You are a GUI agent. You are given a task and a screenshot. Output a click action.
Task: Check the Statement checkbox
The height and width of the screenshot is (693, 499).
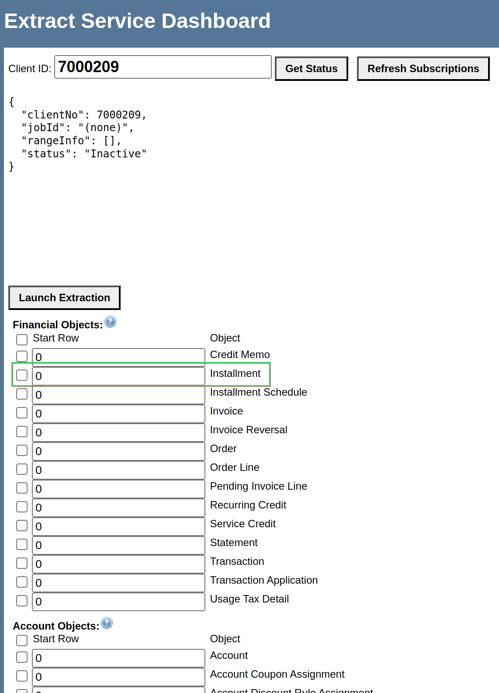[x=22, y=544]
